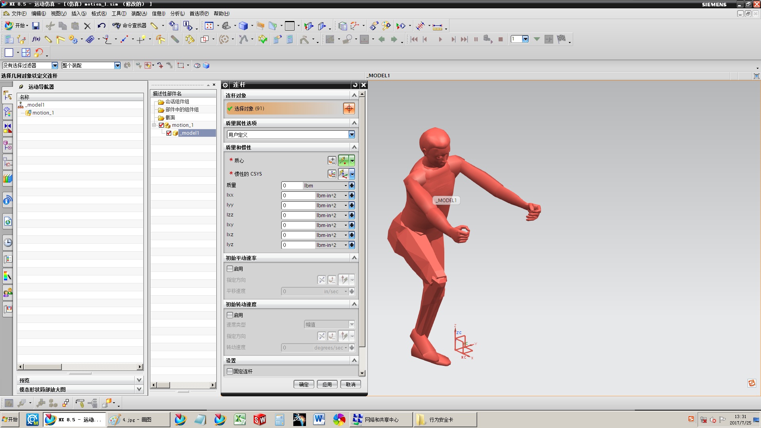The width and height of the screenshot is (761, 428).
Task: Click the Cancel (取消) button
Action: (x=350, y=384)
